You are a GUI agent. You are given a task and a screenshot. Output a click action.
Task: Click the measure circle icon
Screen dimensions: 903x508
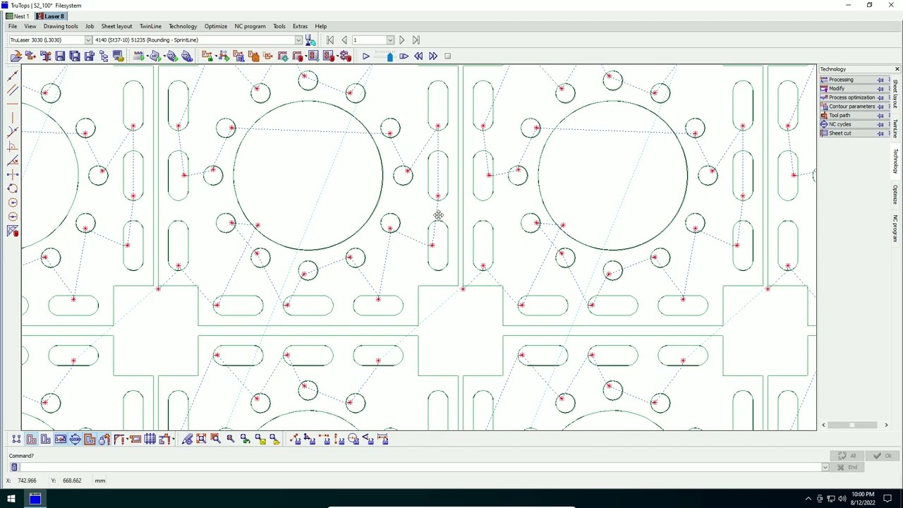353,440
